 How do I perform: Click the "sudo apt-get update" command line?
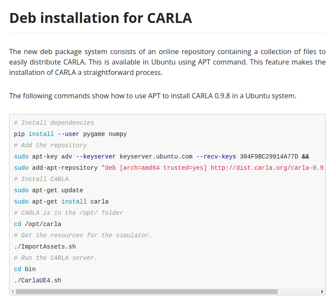pos(48,190)
